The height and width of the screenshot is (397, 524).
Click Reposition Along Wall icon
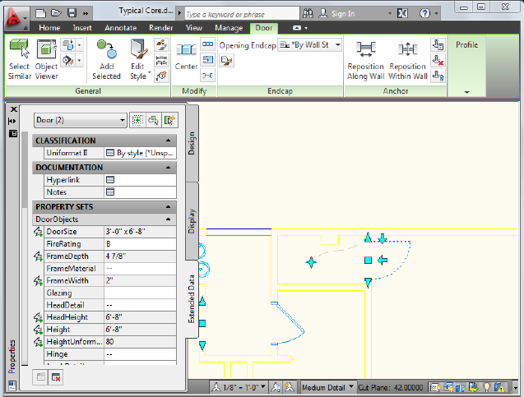[x=366, y=51]
